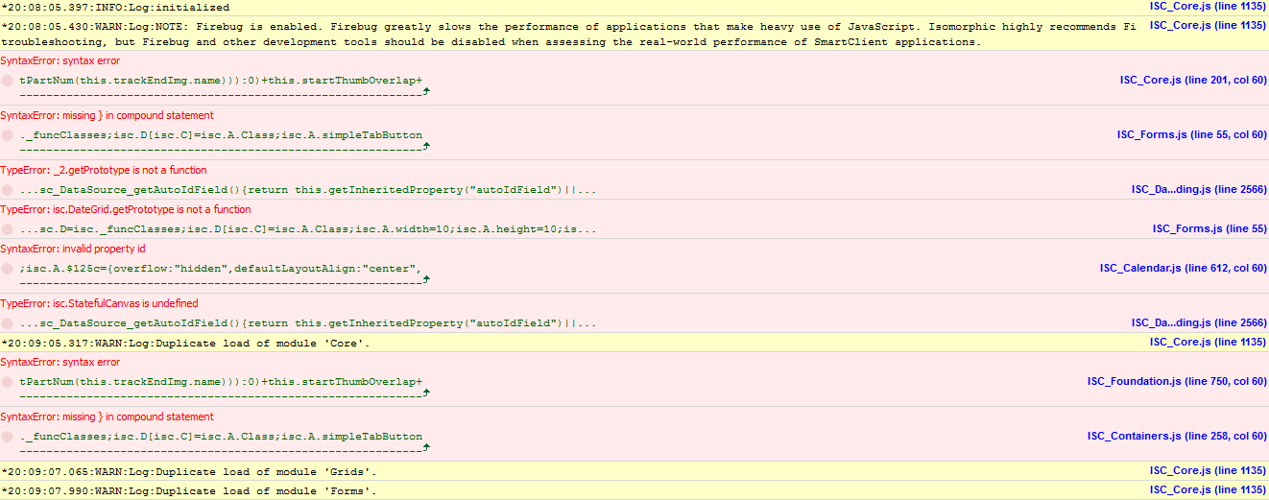Open ISC_Core.js link beside Duplicate load 'Grids' warning
This screenshot has width=1269, height=500.
pos(1208,470)
